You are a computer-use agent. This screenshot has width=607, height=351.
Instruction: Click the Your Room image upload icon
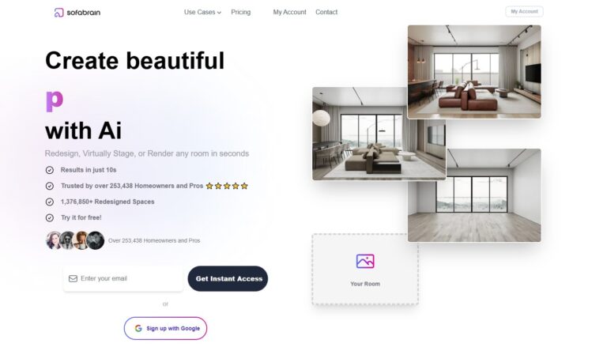(x=365, y=261)
